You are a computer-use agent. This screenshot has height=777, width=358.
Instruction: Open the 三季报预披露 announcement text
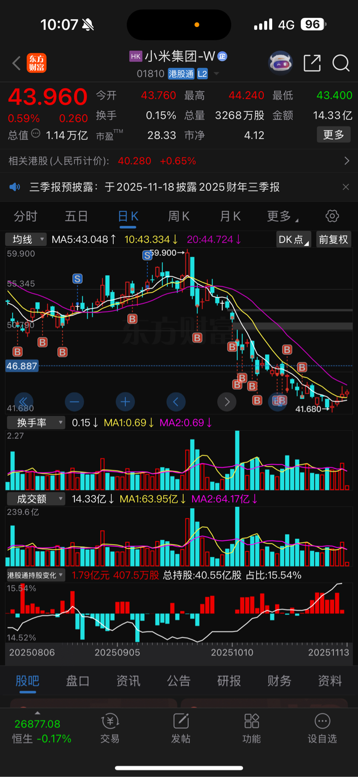point(154,187)
